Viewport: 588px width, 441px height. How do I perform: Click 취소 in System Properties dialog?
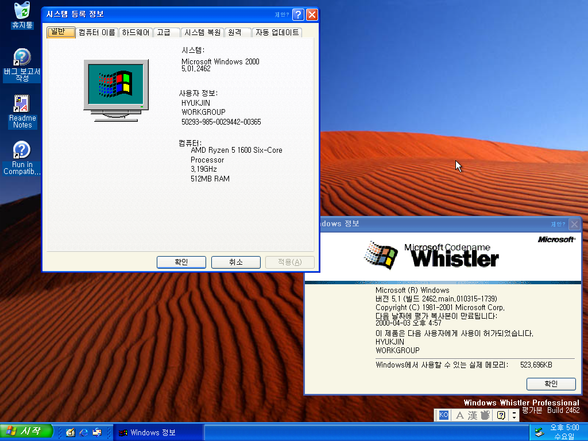click(236, 262)
